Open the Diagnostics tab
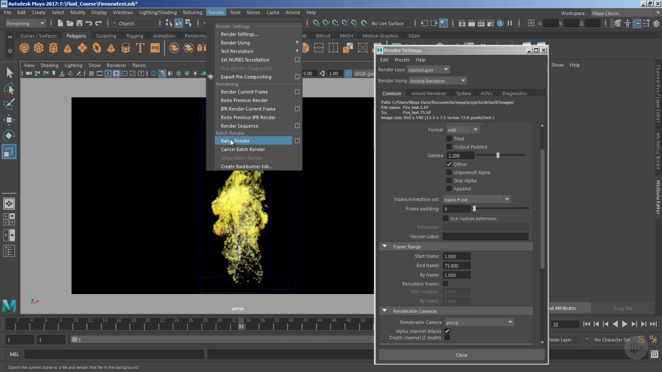The image size is (662, 372). click(x=515, y=94)
